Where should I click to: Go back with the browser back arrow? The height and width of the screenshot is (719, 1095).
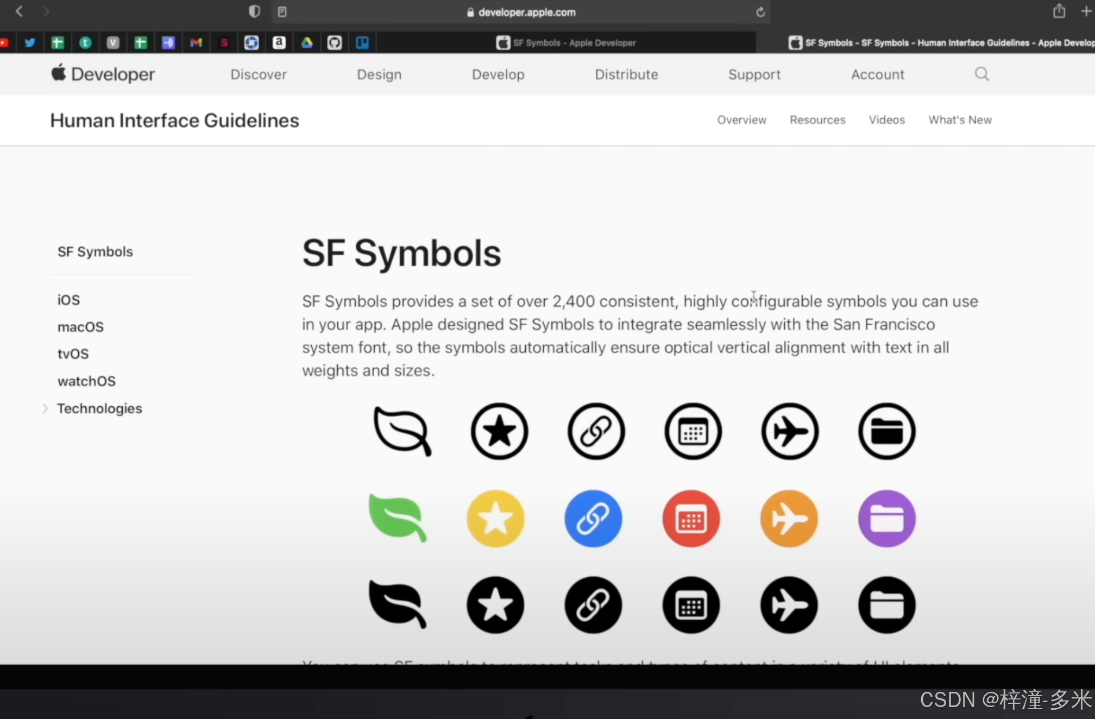[20, 11]
